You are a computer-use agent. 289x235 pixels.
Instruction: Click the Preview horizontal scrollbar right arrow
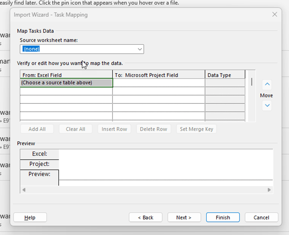(x=269, y=190)
